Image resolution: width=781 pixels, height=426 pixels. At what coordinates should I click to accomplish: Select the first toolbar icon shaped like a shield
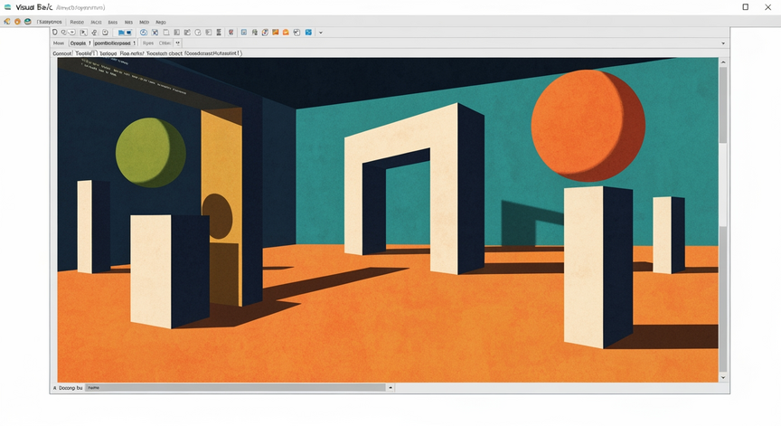[55, 33]
